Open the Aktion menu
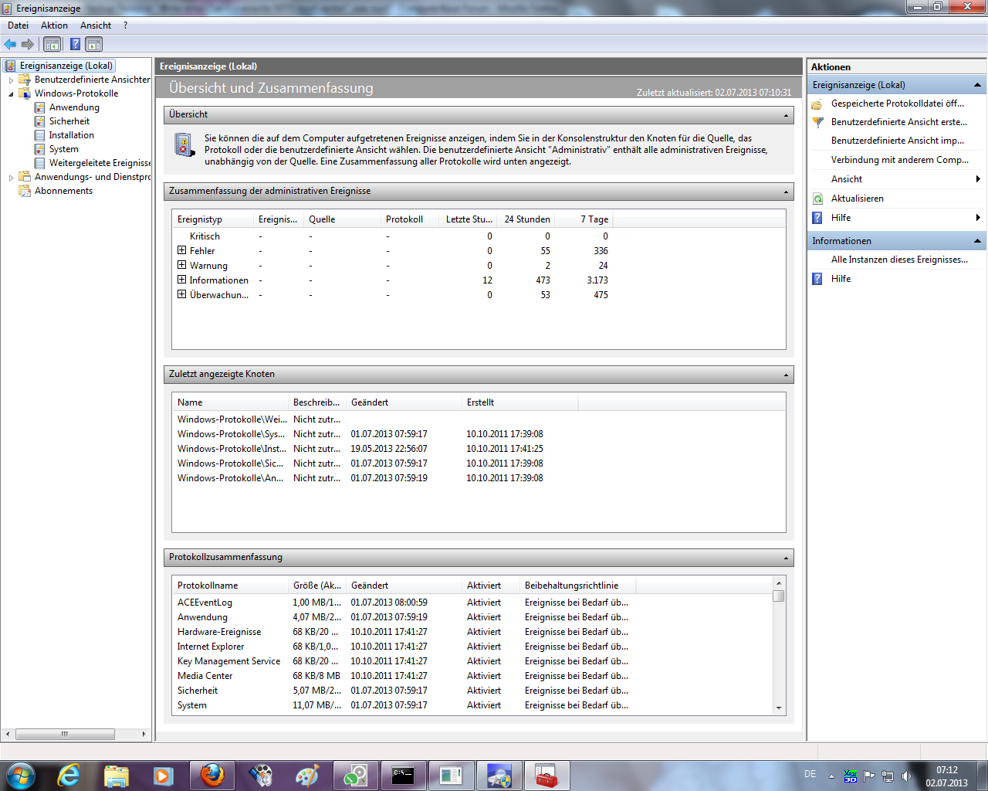 point(54,25)
